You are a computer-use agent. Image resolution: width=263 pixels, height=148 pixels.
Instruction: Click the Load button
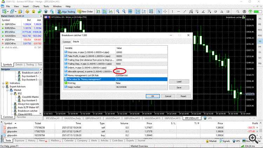[179, 82]
